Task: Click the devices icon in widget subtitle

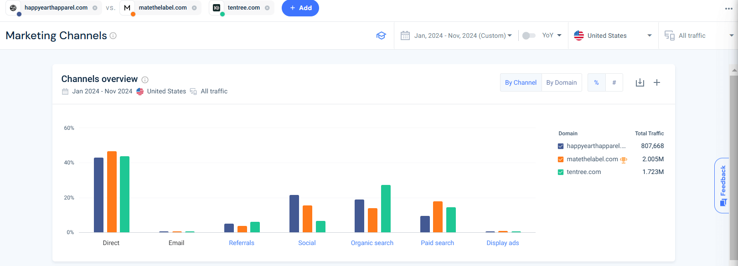Action: 193,92
